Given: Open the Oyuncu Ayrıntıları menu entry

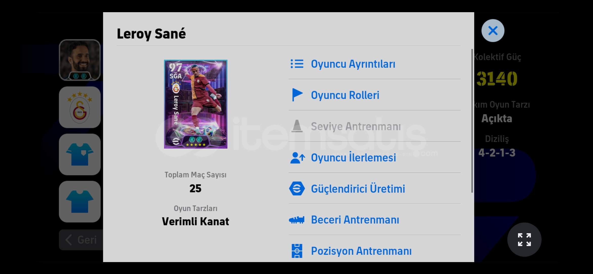Looking at the screenshot, I should tap(375, 64).
